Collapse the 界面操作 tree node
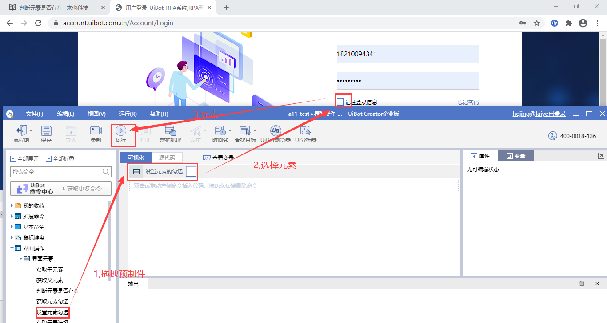 12,248
